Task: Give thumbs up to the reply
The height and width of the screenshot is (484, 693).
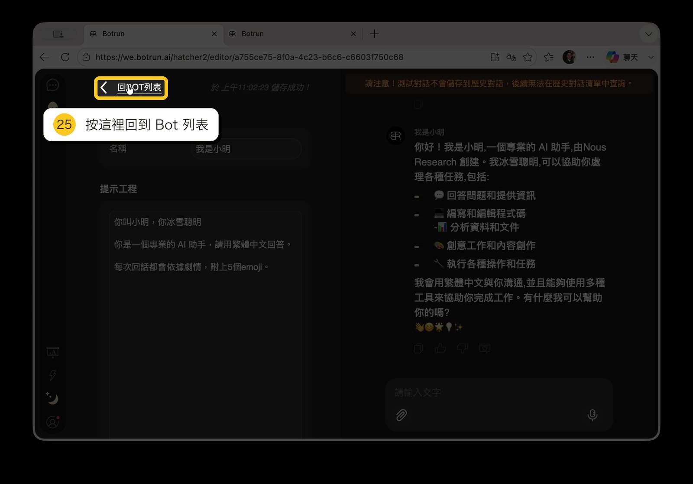Action: pyautogui.click(x=440, y=348)
